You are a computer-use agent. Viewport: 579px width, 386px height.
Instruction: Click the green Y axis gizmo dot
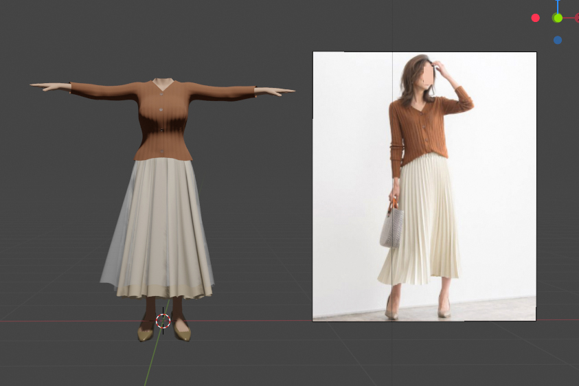pyautogui.click(x=558, y=18)
